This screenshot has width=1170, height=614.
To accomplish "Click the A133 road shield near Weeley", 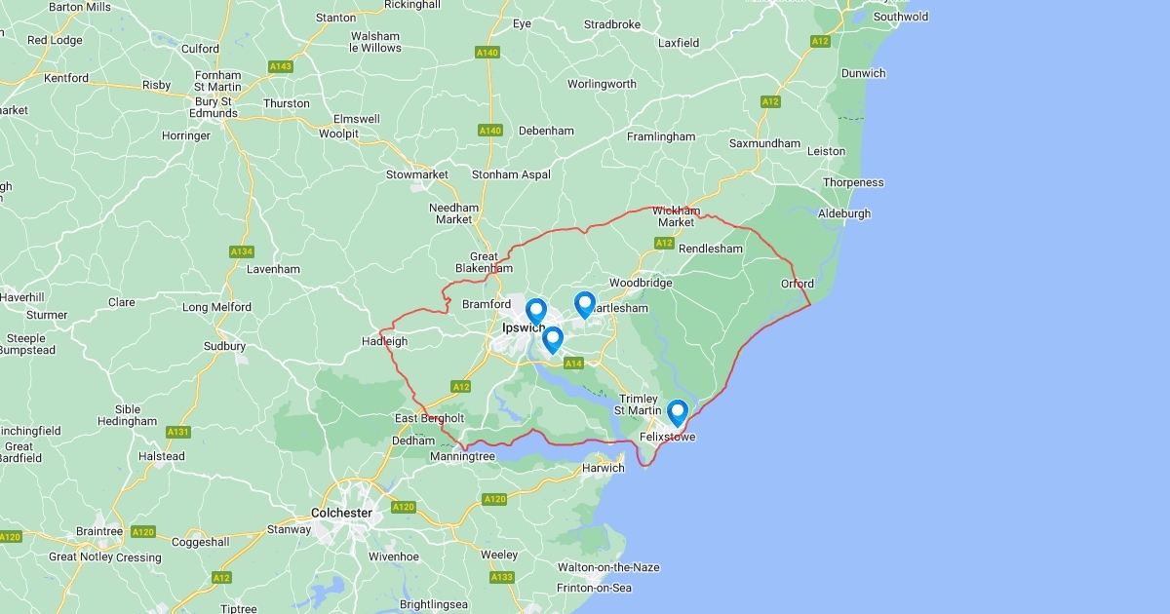I will pos(501,577).
